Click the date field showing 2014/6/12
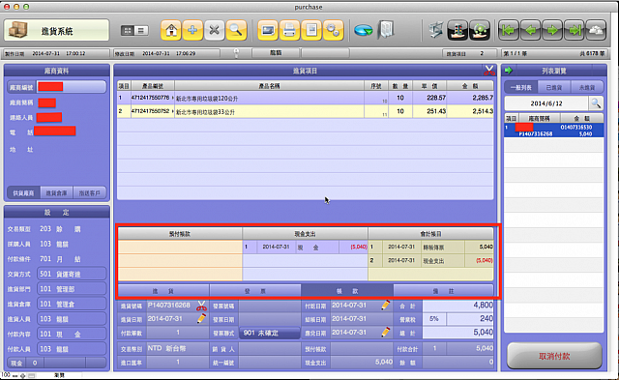The width and height of the screenshot is (619, 380). pyautogui.click(x=546, y=103)
